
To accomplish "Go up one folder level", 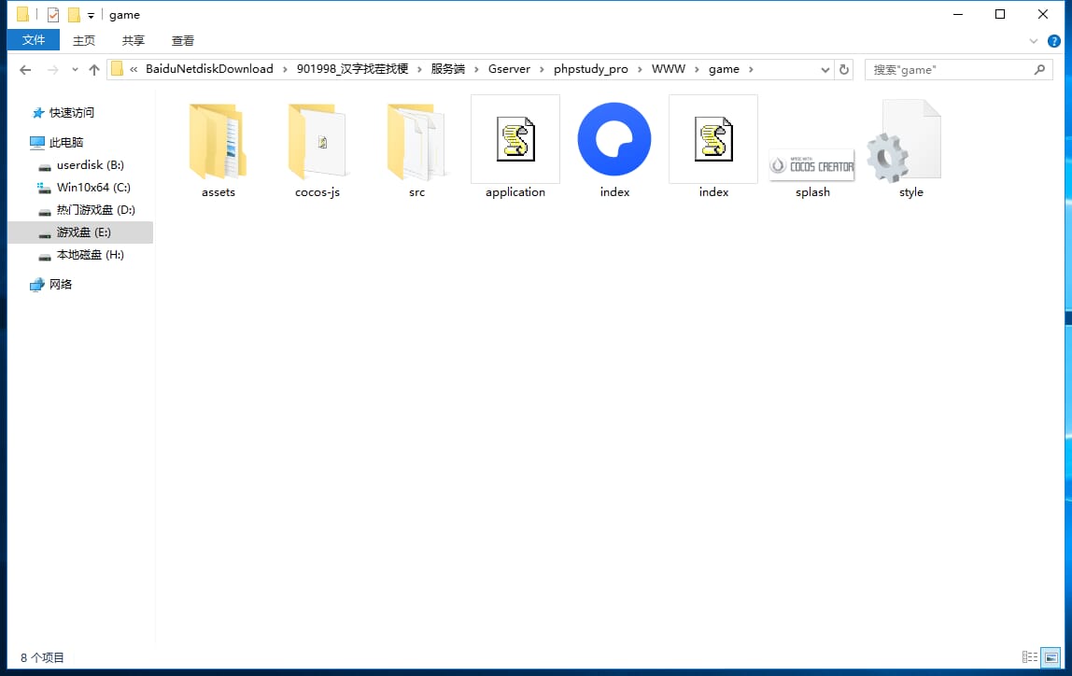I will coord(94,69).
